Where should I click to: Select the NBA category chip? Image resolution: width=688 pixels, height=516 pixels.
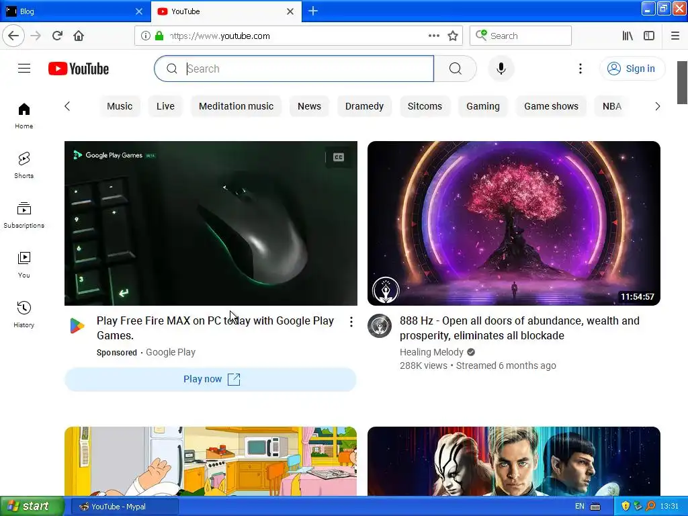(x=611, y=106)
